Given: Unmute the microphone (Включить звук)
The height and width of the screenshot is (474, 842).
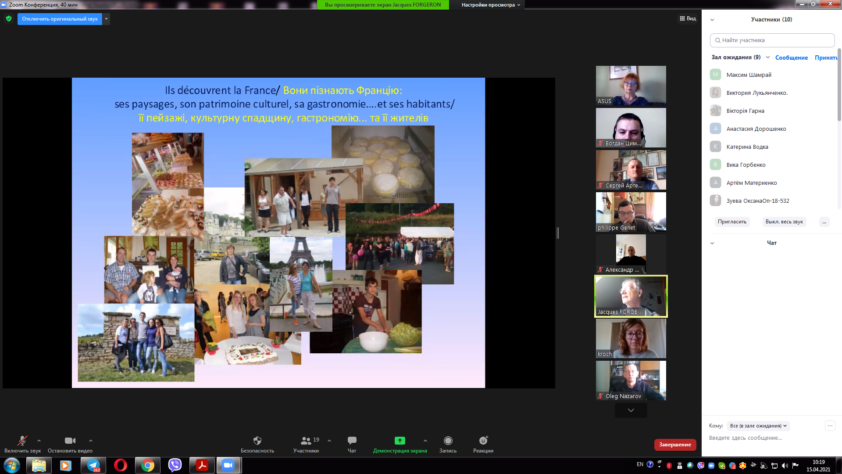Looking at the screenshot, I should [22, 441].
